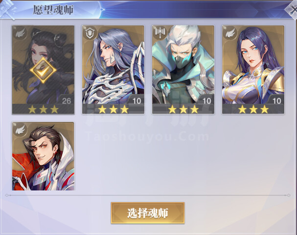This screenshot has height=235, width=297.
Task: Select the silver-haired armored soul master card
Action: click(113, 70)
